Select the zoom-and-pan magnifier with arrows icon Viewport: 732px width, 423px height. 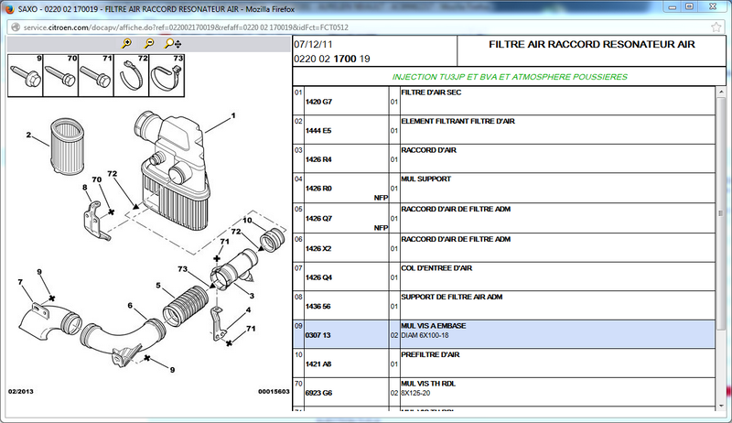(173, 44)
